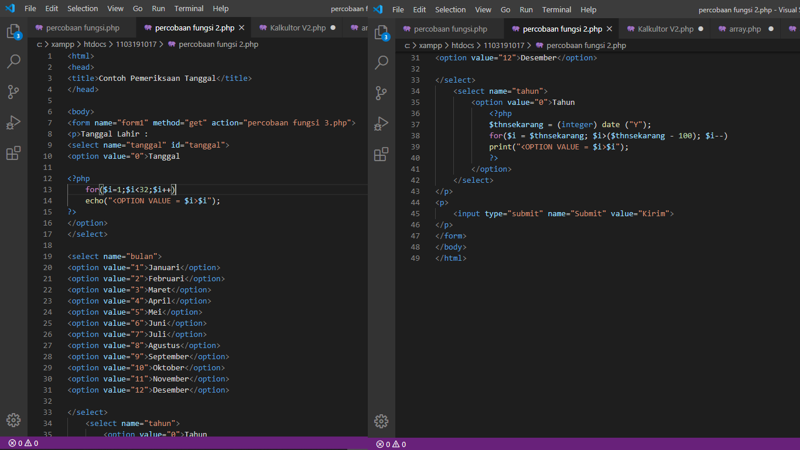
Task: Switch to Kalkultor V2.php tab in right window
Action: pos(665,29)
